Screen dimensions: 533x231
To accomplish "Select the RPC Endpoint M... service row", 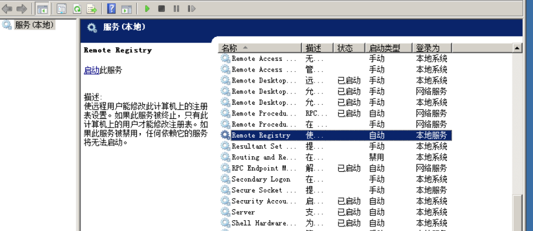I will (335, 168).
